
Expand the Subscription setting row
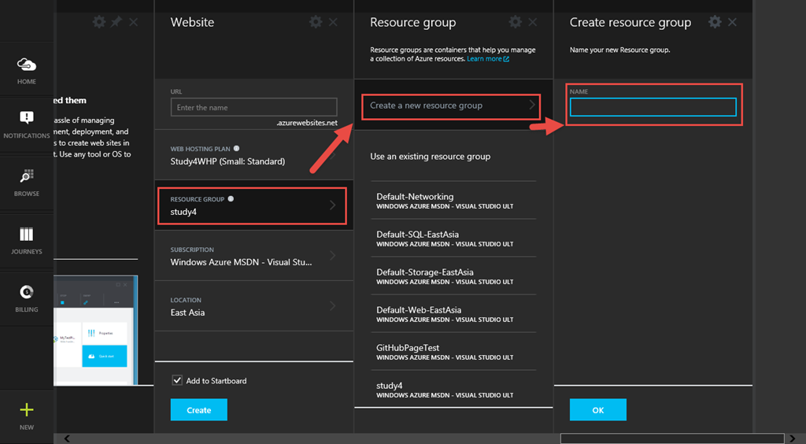252,256
